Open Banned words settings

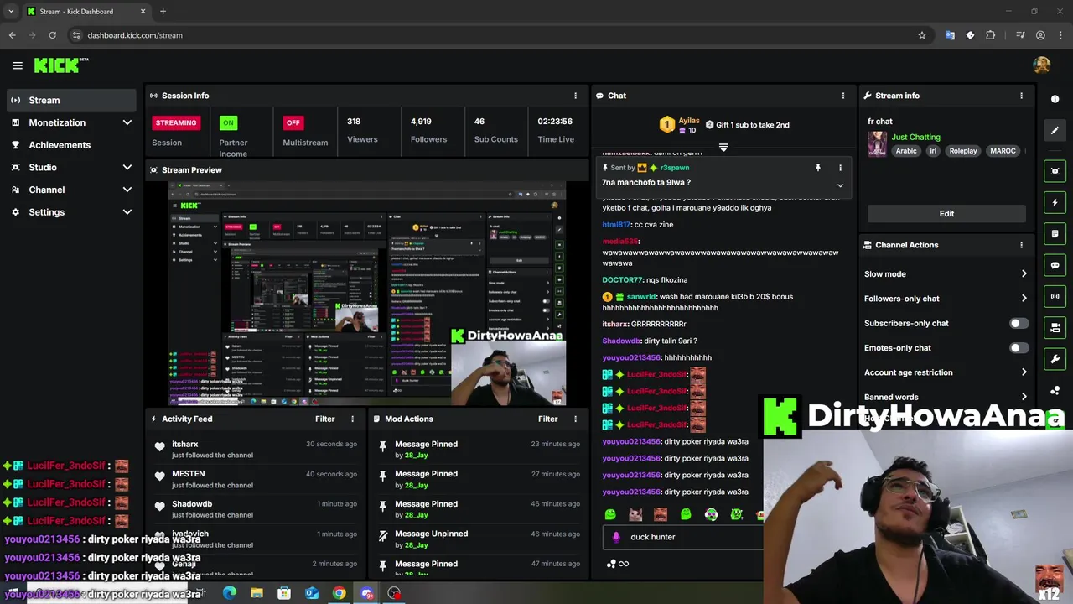[x=946, y=397]
